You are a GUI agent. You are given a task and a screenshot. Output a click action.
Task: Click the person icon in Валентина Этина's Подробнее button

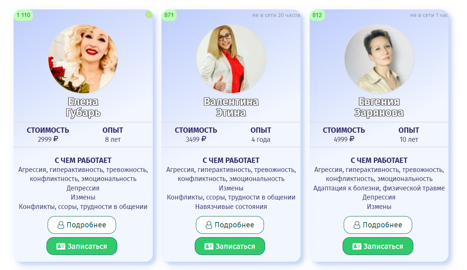tap(209, 225)
